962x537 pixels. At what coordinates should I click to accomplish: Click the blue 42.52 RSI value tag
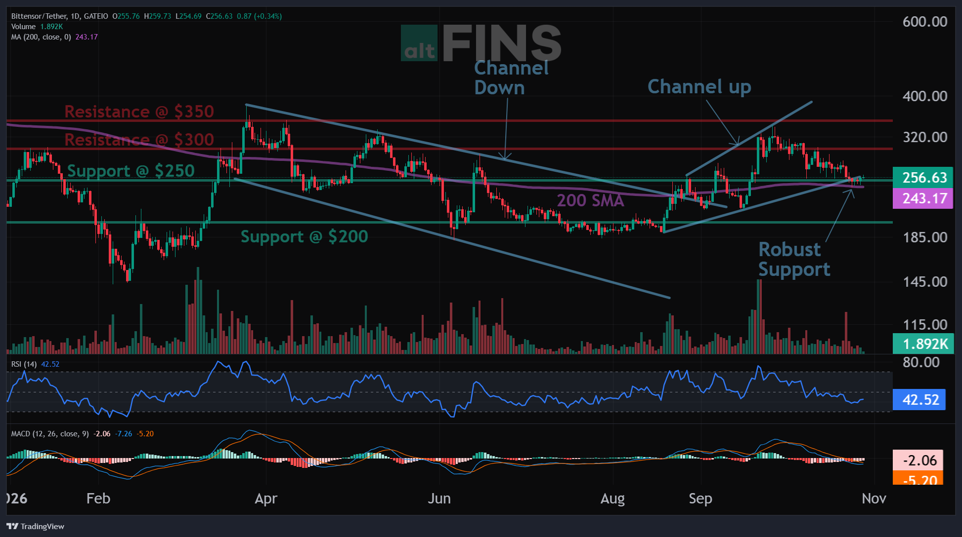(919, 400)
